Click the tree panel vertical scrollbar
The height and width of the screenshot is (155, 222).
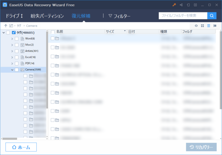(x=47, y=70)
